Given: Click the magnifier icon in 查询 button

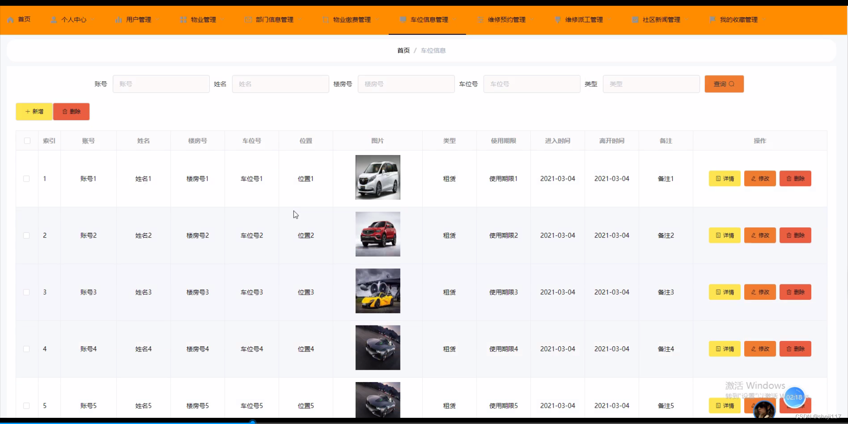Looking at the screenshot, I should tap(732, 84).
